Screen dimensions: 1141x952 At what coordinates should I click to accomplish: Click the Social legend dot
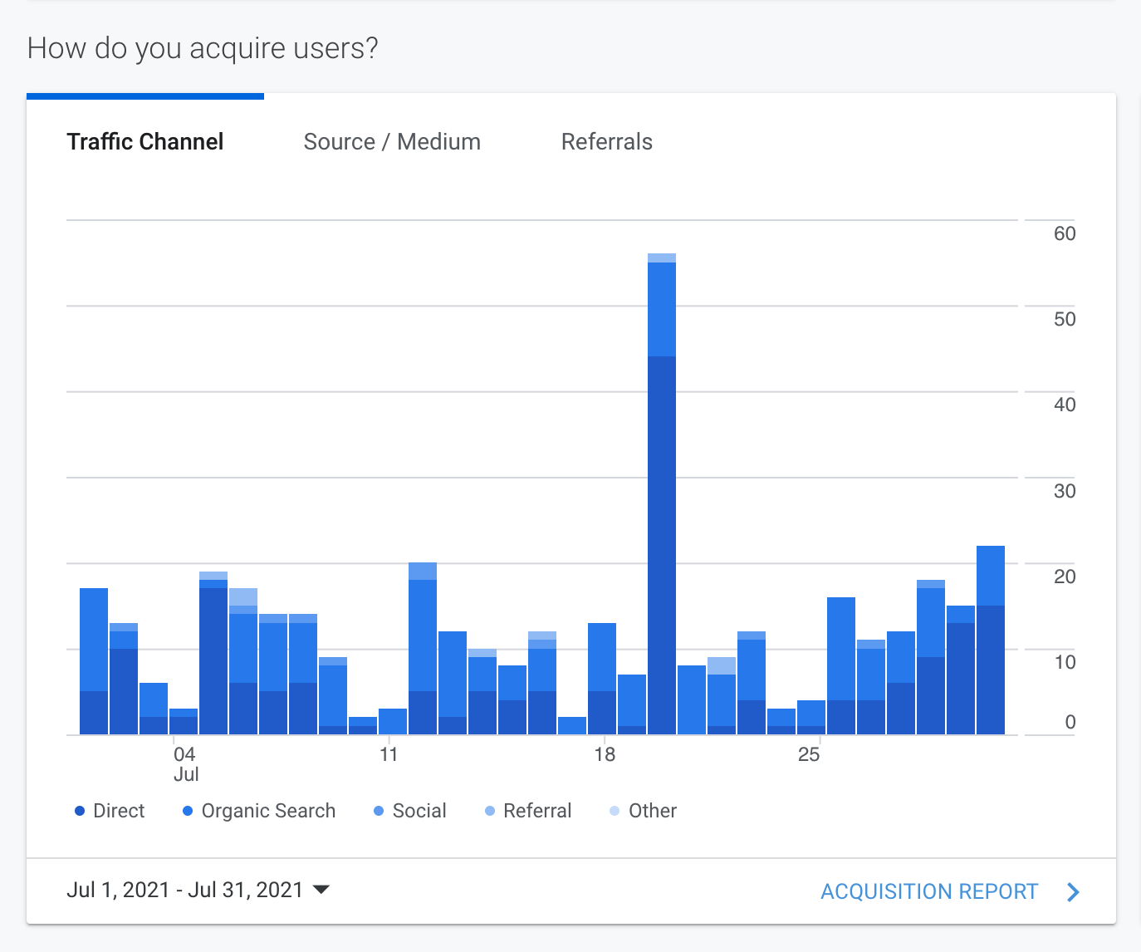coord(379,811)
